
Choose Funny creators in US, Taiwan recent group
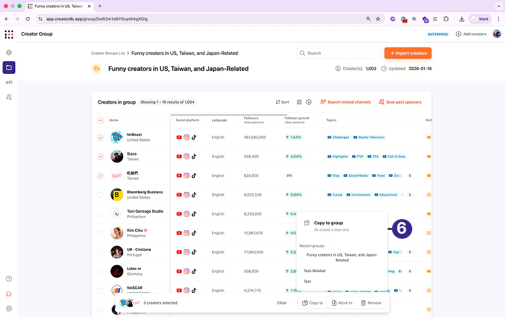[x=342, y=258]
